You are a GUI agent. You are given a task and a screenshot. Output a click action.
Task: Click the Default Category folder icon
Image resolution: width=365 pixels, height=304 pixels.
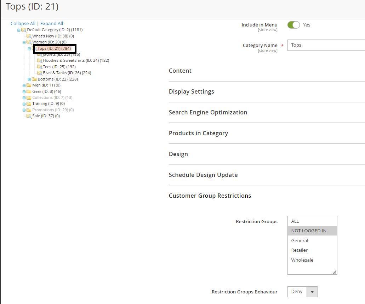point(24,30)
